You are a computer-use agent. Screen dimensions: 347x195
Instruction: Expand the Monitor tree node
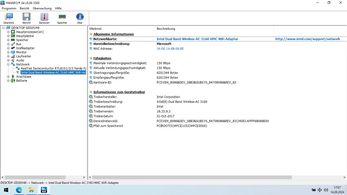coord(8,52)
